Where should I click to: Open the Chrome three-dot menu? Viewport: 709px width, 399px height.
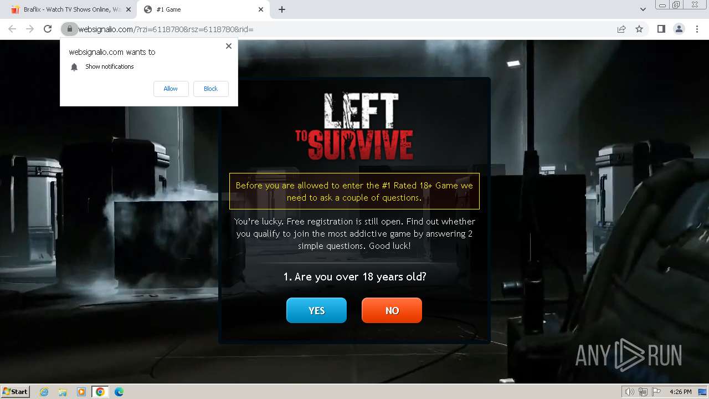[x=697, y=29]
